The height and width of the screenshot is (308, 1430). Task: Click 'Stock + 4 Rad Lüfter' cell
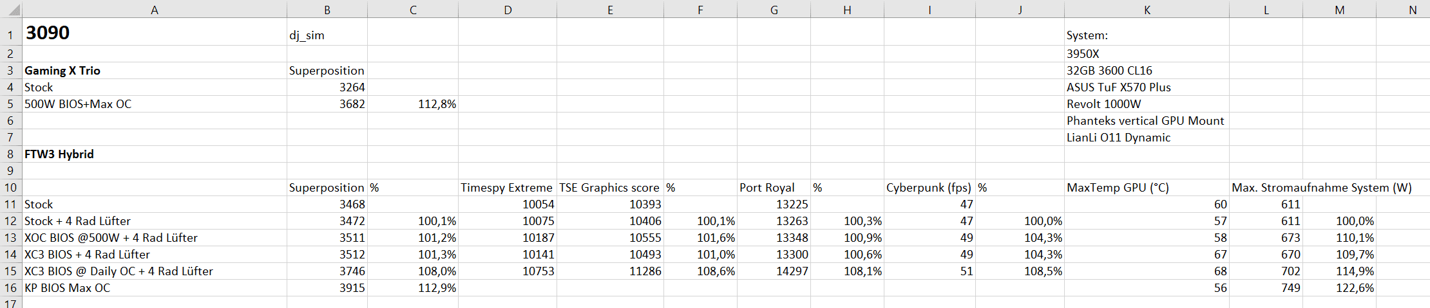click(155, 221)
